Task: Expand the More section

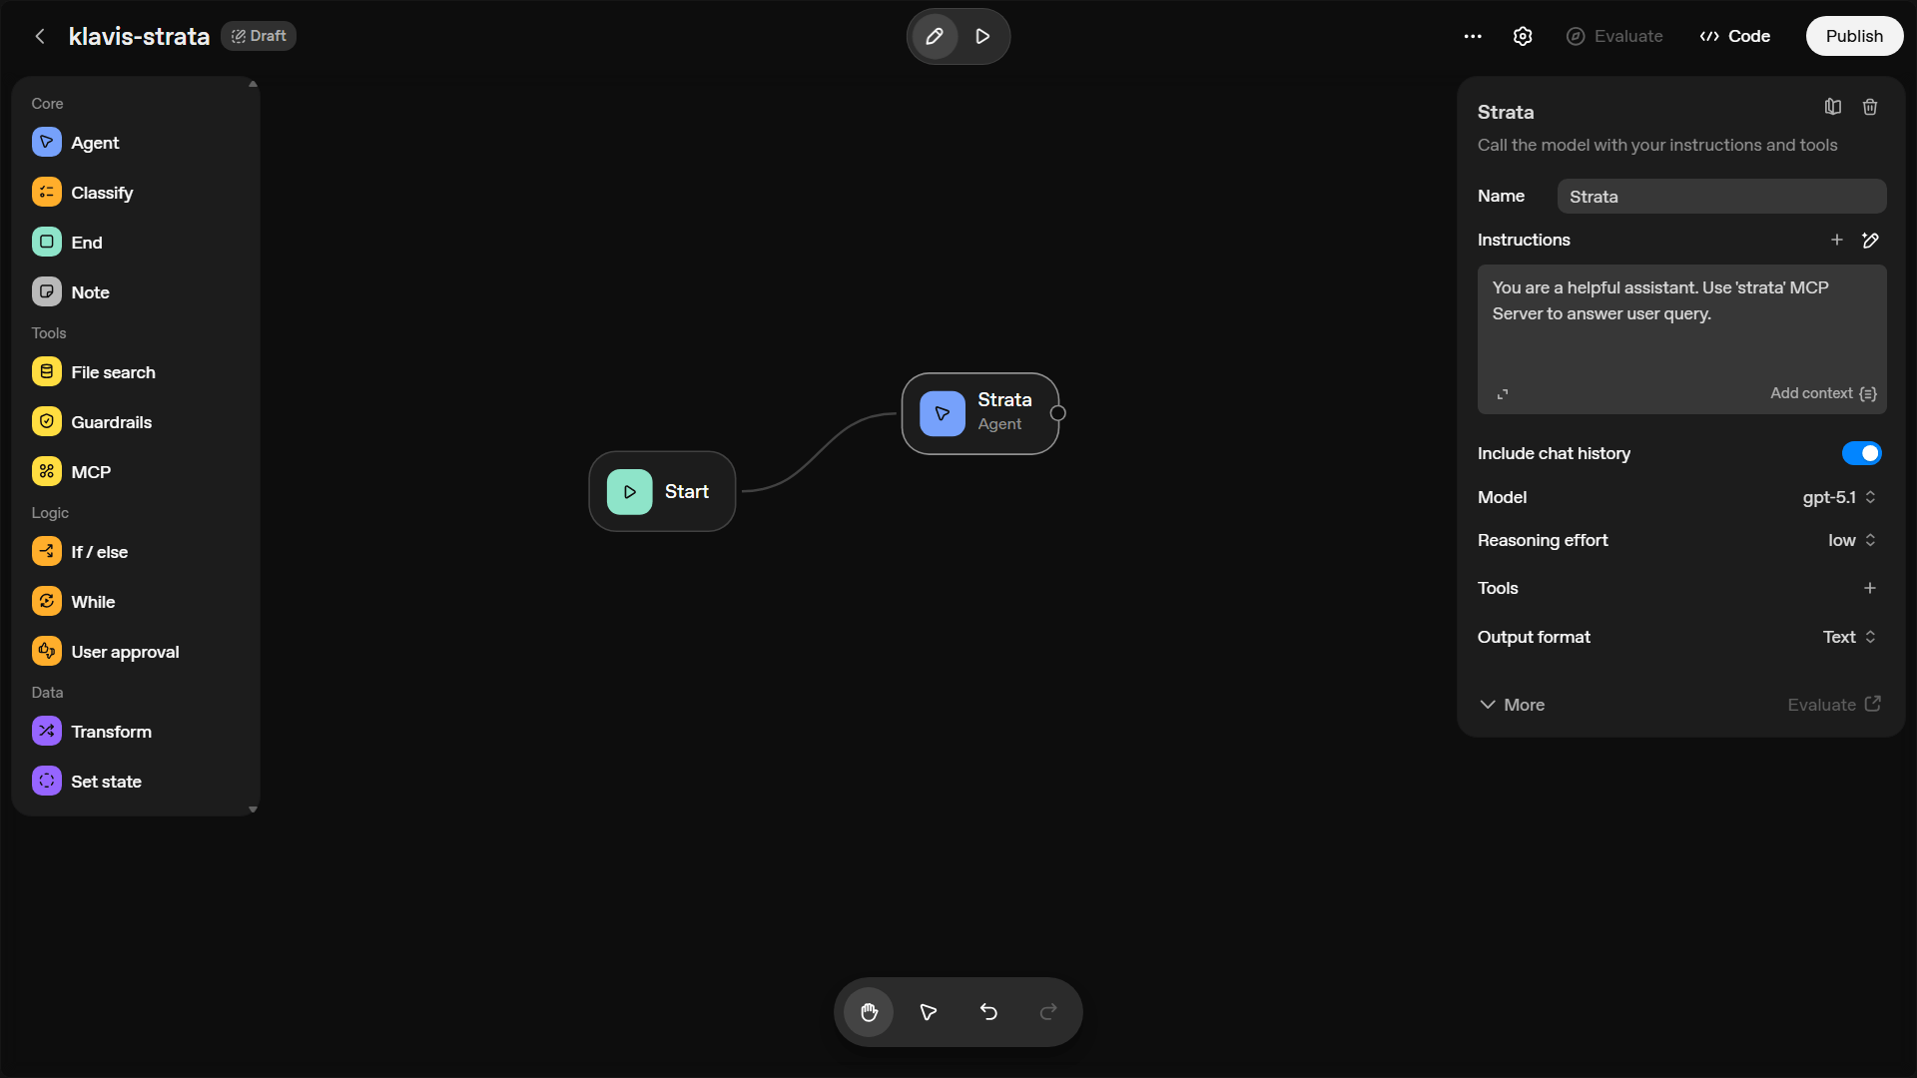Action: pos(1512,705)
